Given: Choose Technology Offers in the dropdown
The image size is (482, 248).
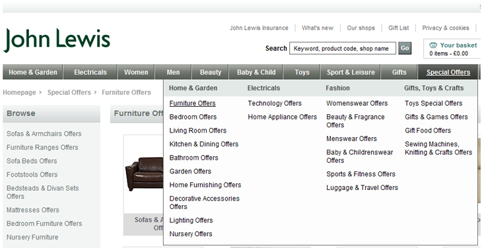Looking at the screenshot, I should coord(275,104).
